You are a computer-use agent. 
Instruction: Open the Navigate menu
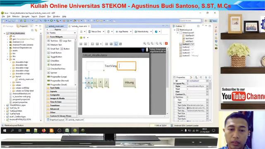point(26,17)
